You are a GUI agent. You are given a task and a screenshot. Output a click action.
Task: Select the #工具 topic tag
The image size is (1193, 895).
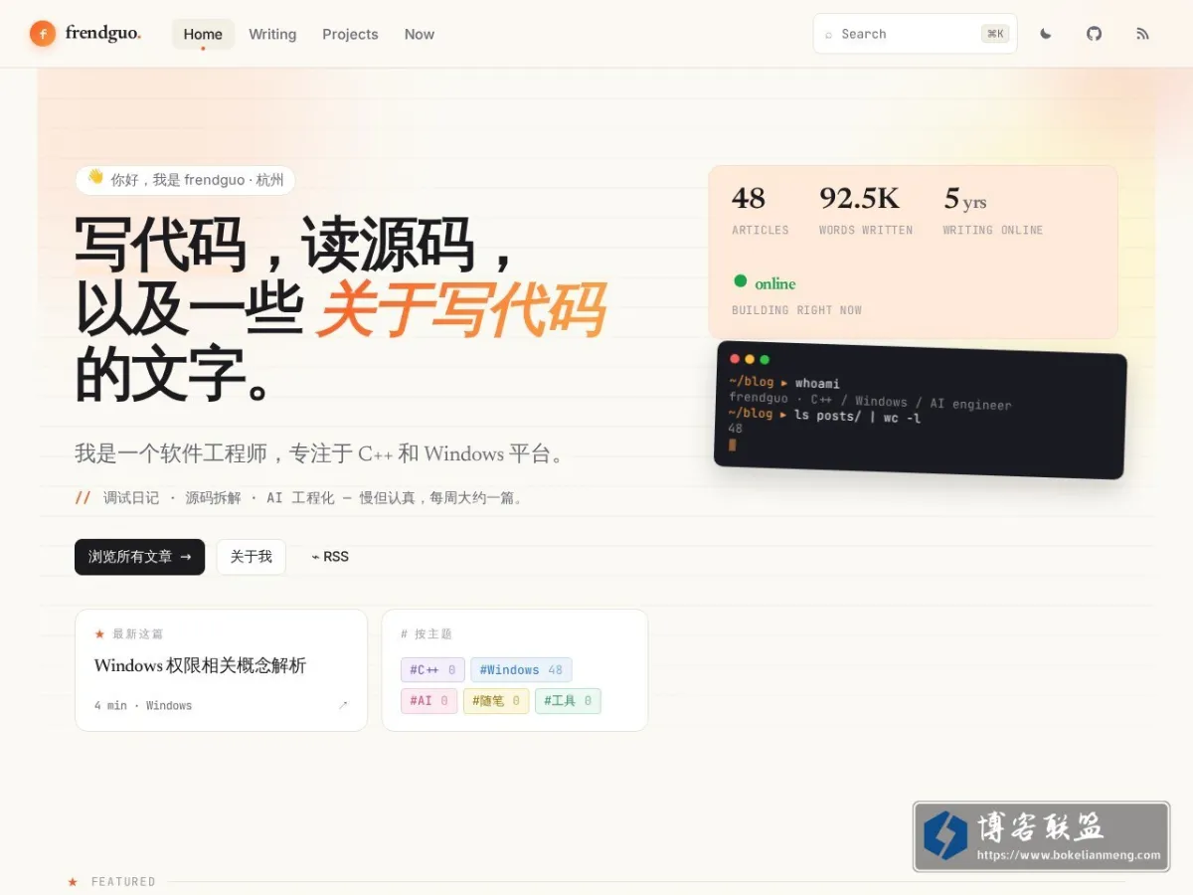568,701
